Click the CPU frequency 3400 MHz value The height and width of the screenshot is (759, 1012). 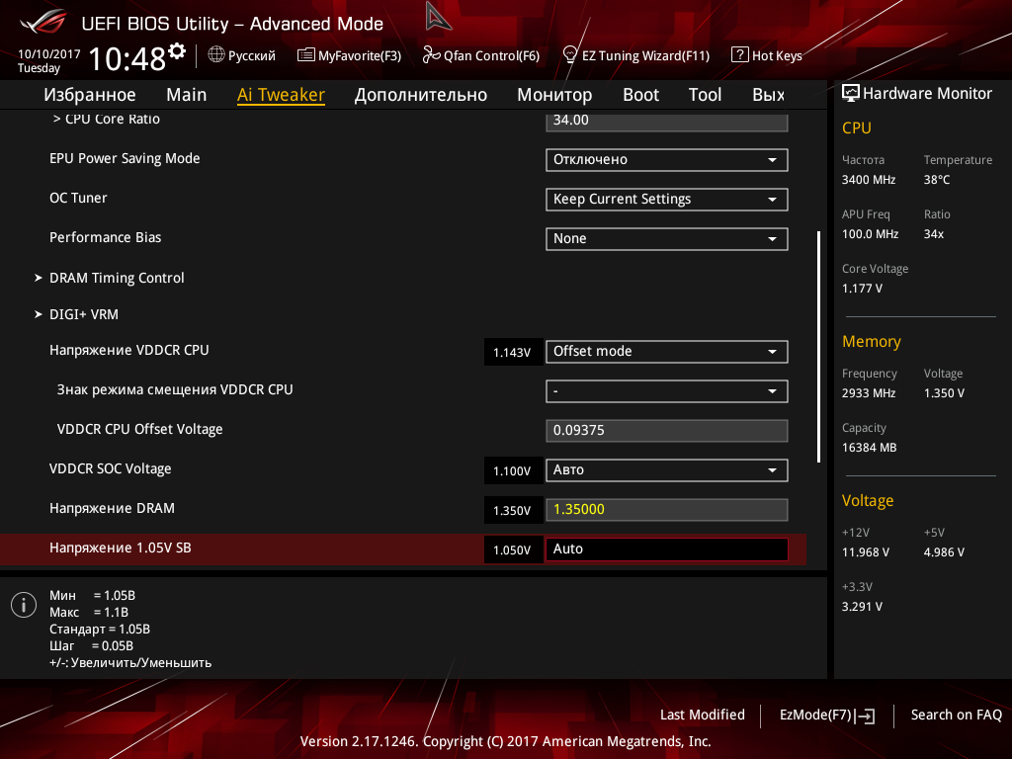tap(868, 180)
